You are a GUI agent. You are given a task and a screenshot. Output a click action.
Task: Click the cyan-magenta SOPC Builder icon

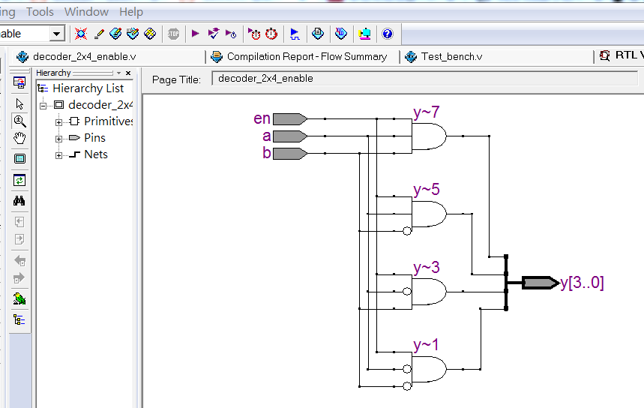[x=364, y=34]
